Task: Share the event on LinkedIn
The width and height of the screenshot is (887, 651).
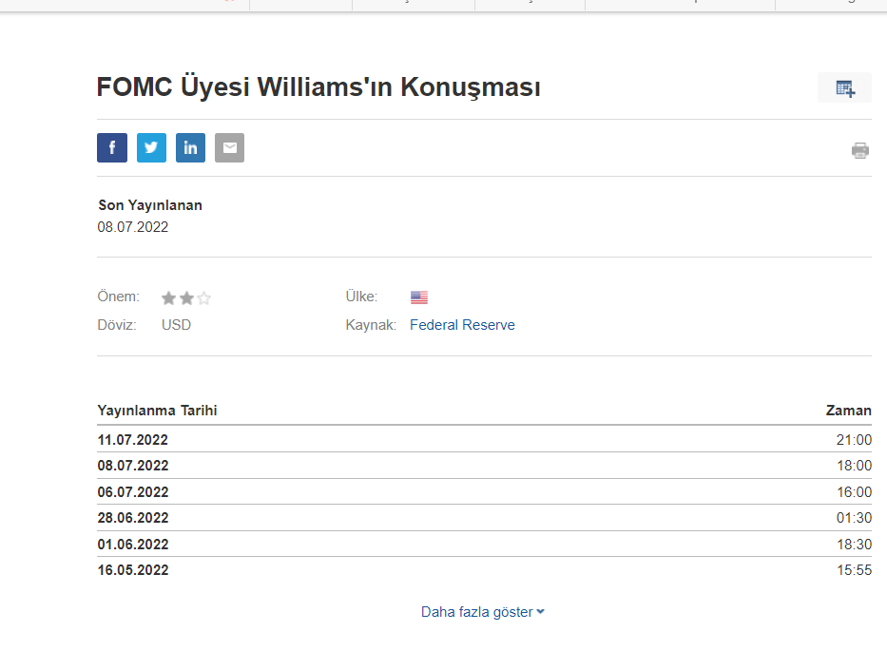Action: 190,147
